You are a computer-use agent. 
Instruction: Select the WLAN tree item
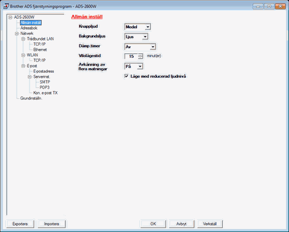tap(32, 55)
